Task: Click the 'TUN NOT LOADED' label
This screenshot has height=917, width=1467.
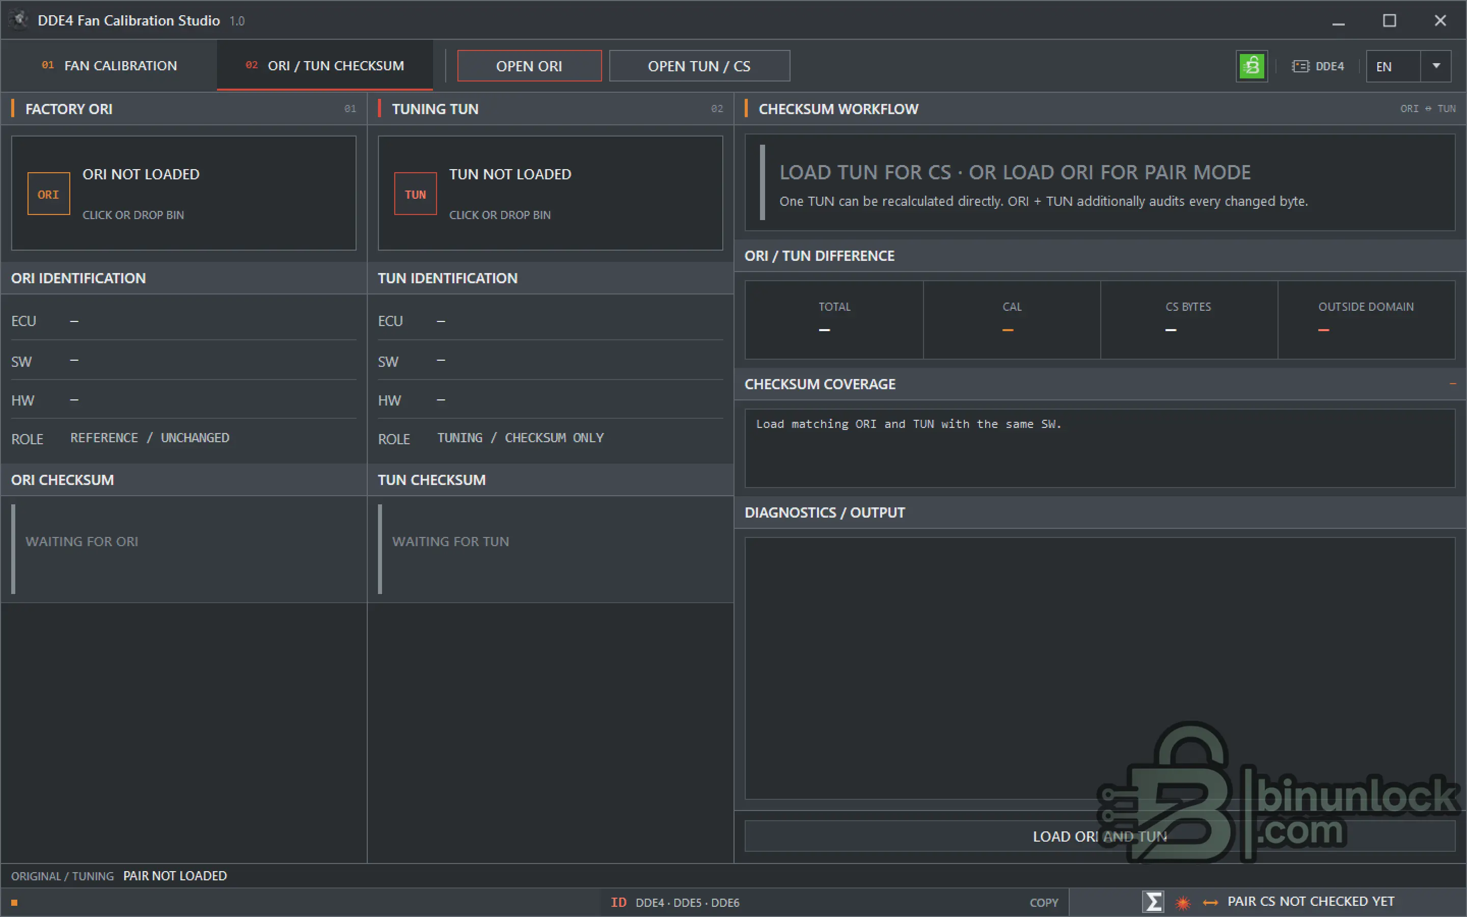Action: click(x=510, y=174)
